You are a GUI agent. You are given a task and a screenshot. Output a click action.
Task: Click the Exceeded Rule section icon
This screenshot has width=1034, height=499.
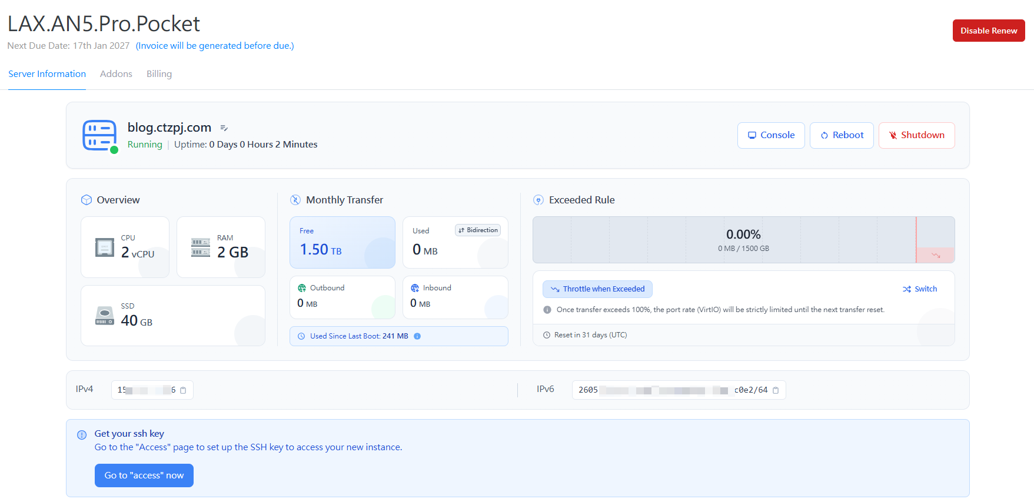tap(538, 200)
